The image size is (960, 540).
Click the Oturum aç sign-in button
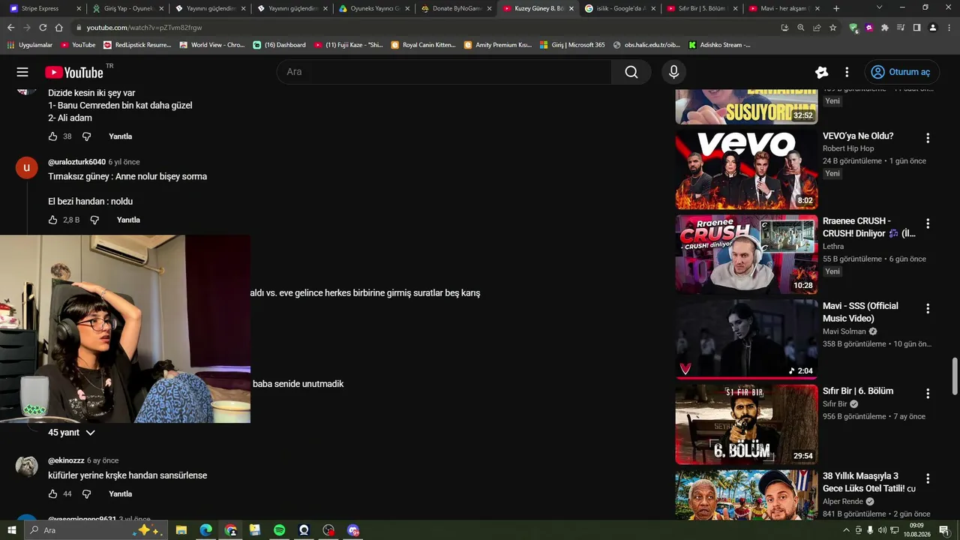click(x=901, y=72)
